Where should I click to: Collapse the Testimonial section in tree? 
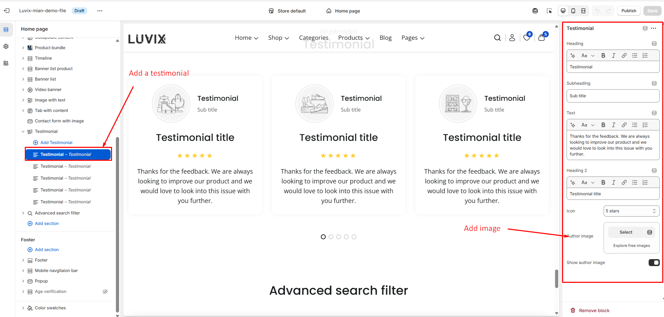(x=23, y=131)
